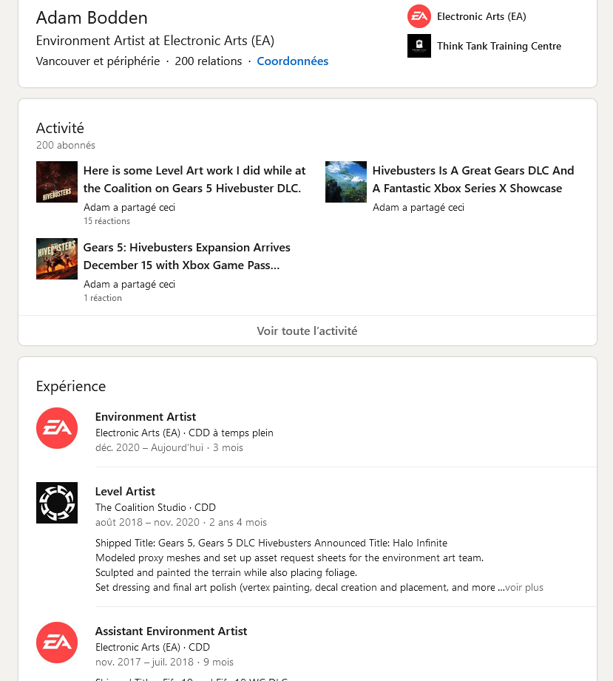
Task: Click the Assistant Environment Artist title
Action: 171,631
